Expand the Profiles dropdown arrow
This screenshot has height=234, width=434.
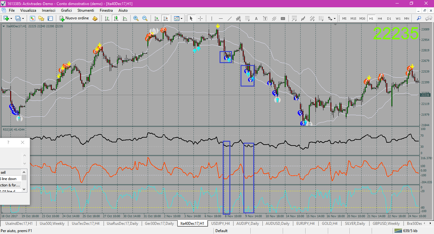click(x=23, y=18)
